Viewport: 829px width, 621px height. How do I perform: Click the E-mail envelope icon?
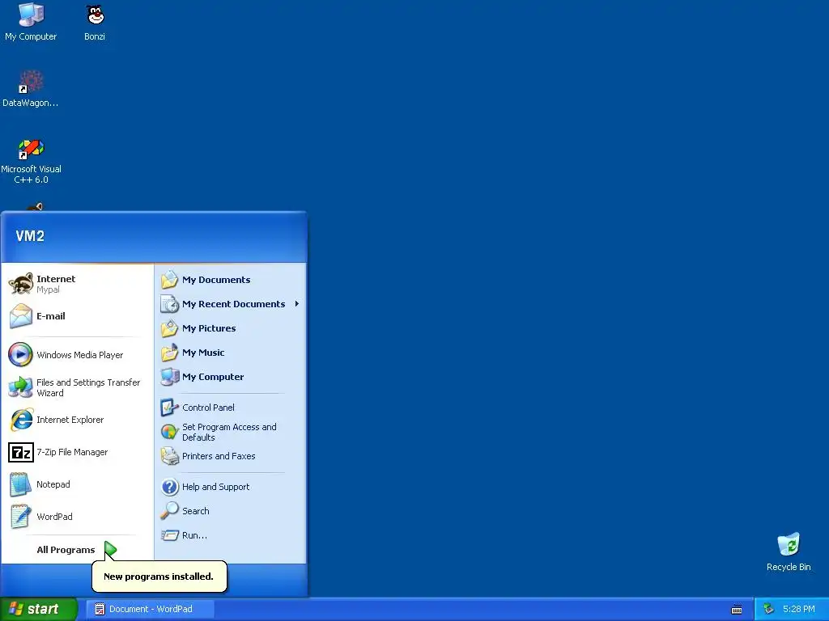tap(21, 316)
